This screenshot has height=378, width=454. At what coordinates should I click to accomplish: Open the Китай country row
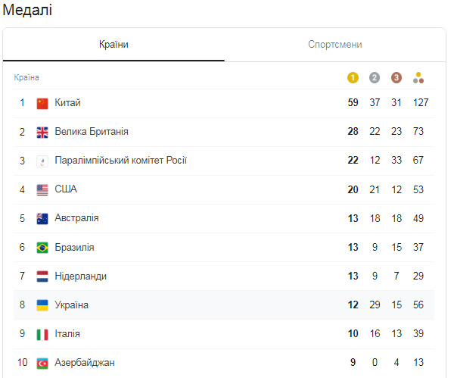click(224, 103)
